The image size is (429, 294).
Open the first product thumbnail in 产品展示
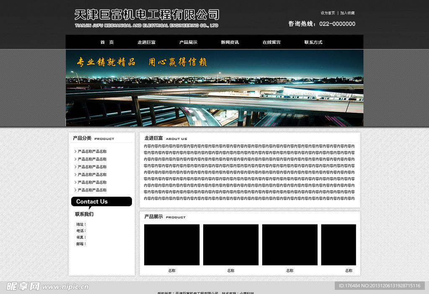tap(172, 245)
